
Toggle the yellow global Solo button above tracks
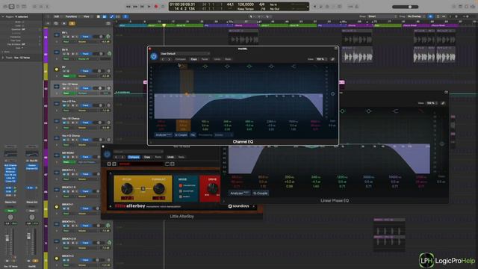[72, 23]
